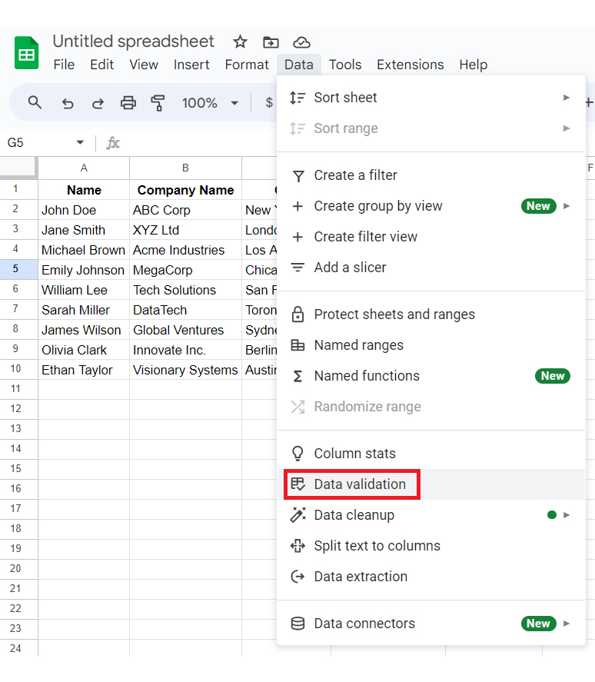Select Data validation in menu
Image resolution: width=595 pixels, height=682 pixels.
431,484
